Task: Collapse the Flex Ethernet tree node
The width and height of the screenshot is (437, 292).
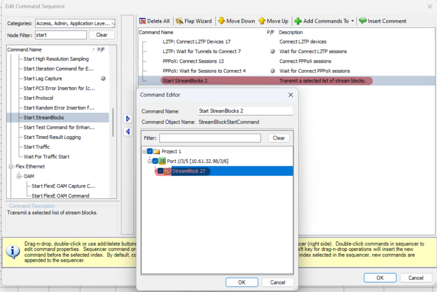Action: 11,166
